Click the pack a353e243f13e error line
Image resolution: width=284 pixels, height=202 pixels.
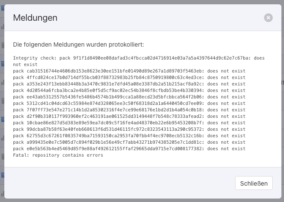point(129,84)
